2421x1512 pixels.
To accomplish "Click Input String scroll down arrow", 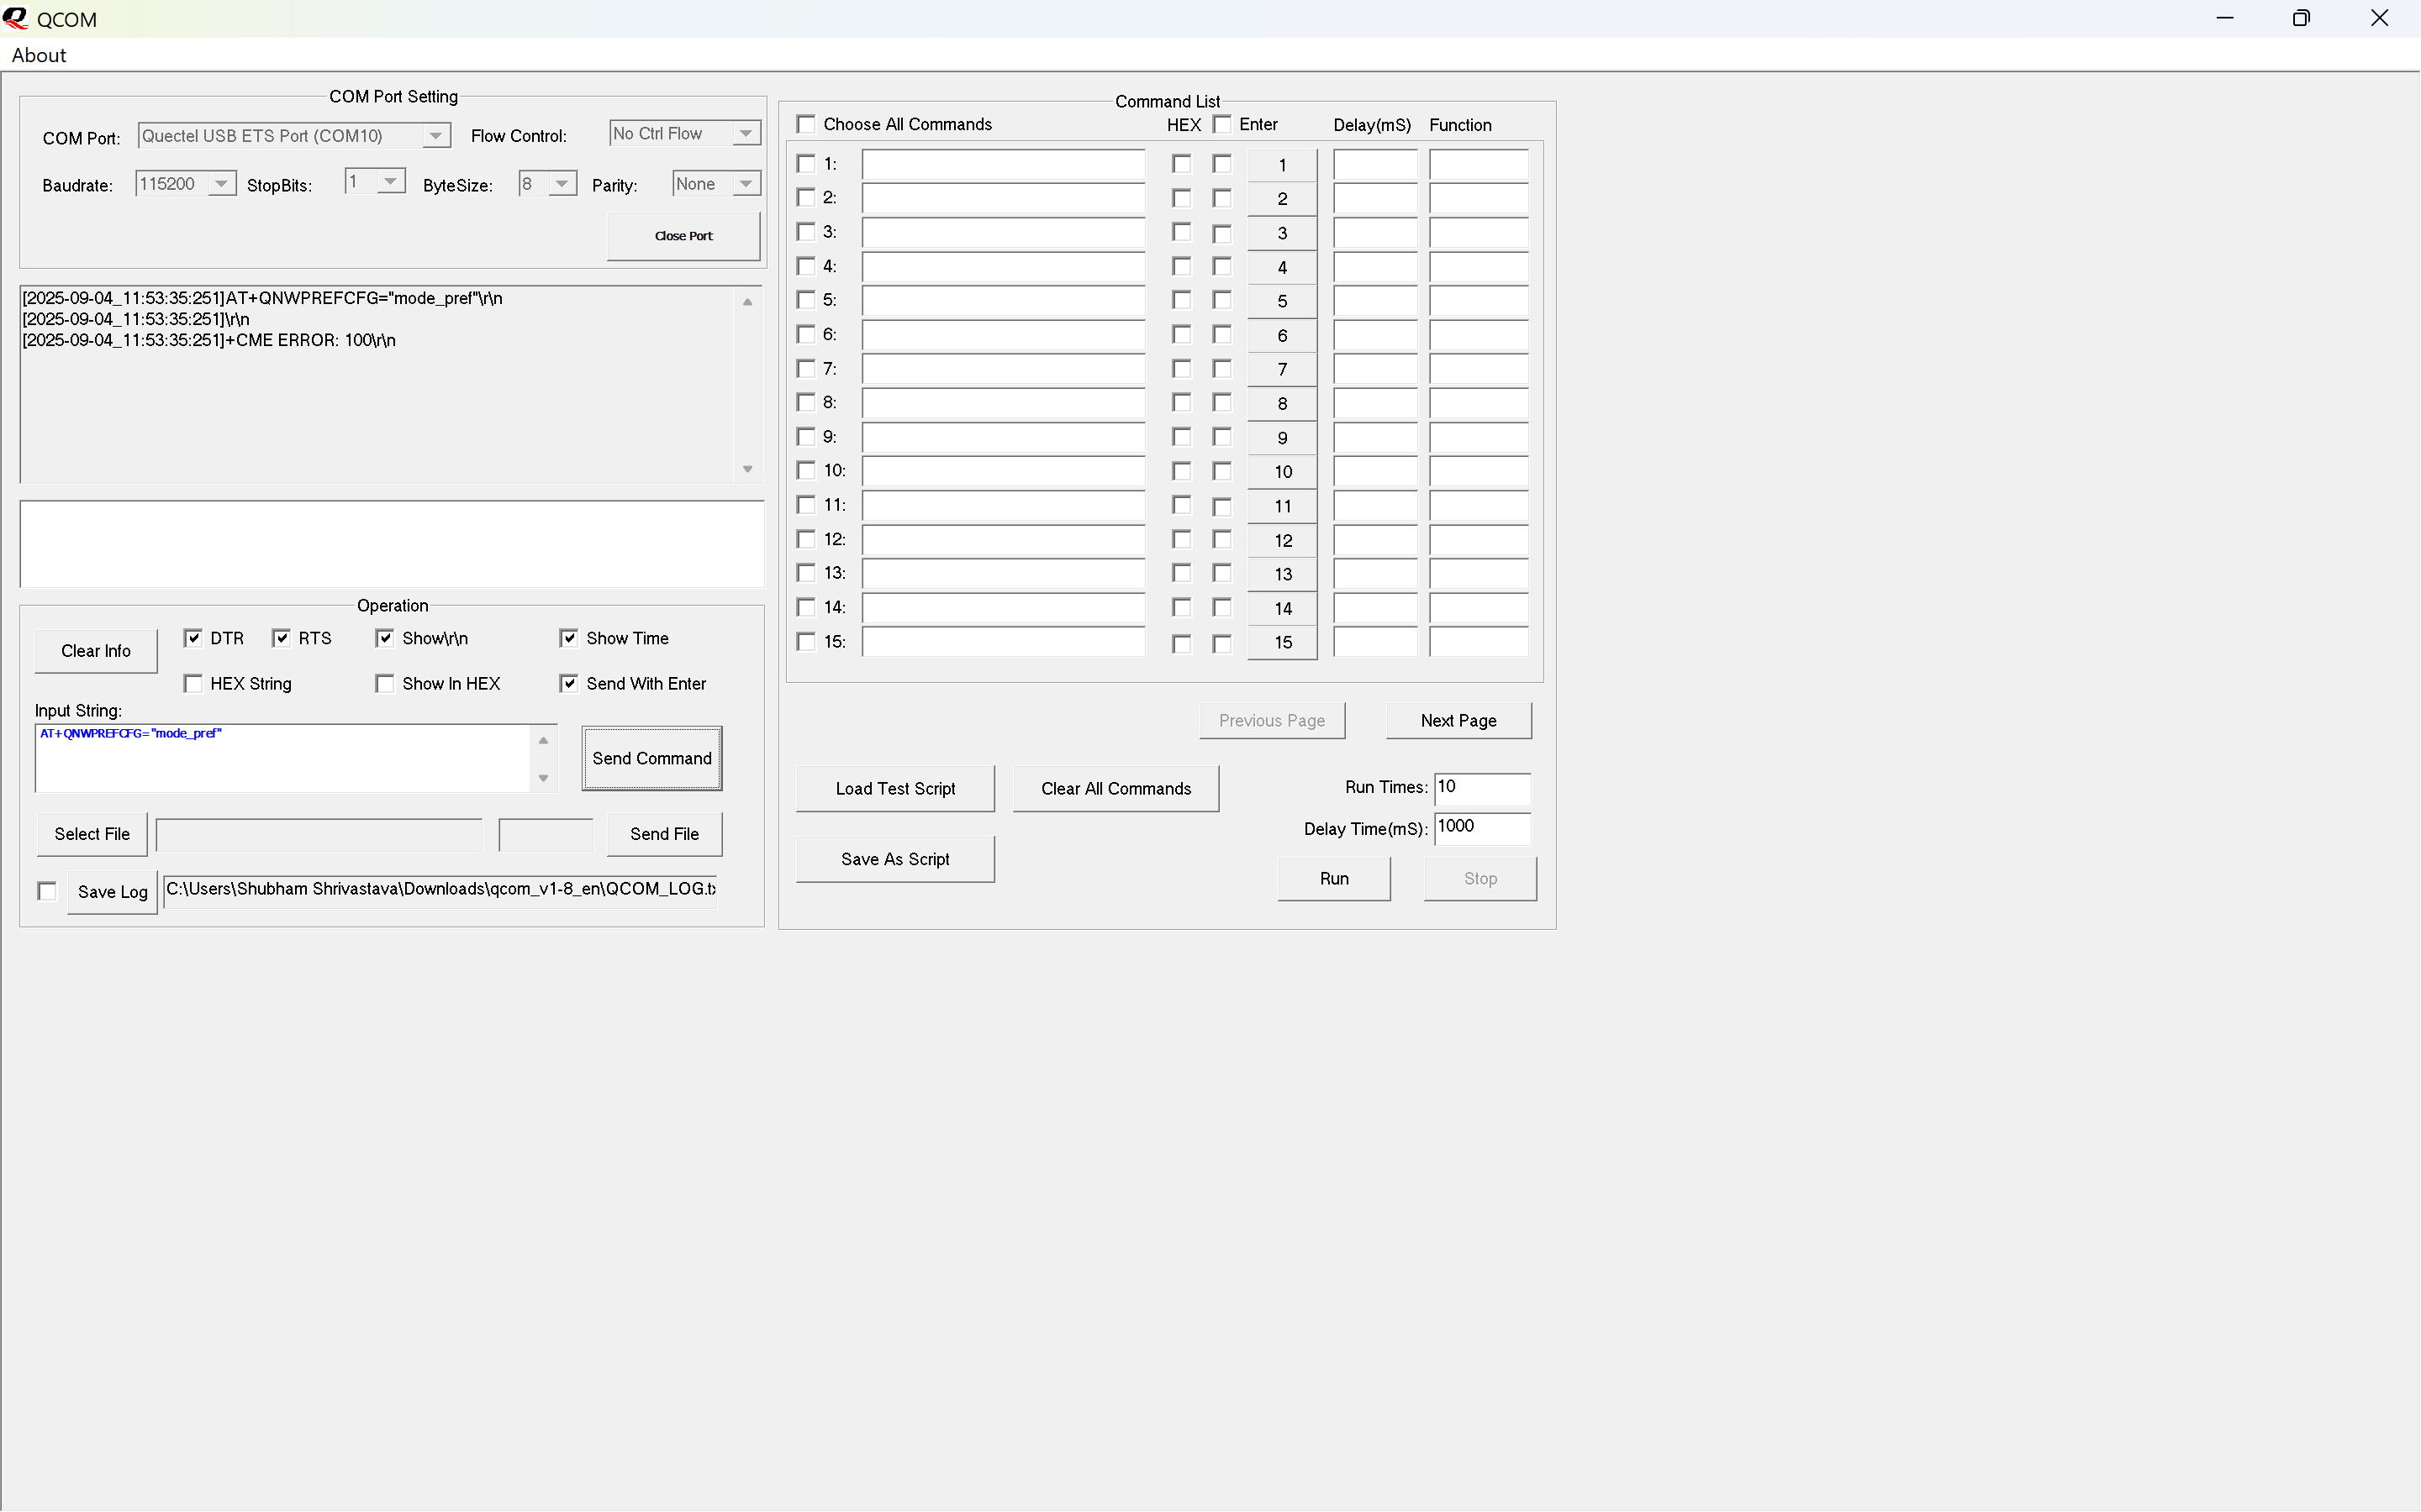I will point(543,778).
